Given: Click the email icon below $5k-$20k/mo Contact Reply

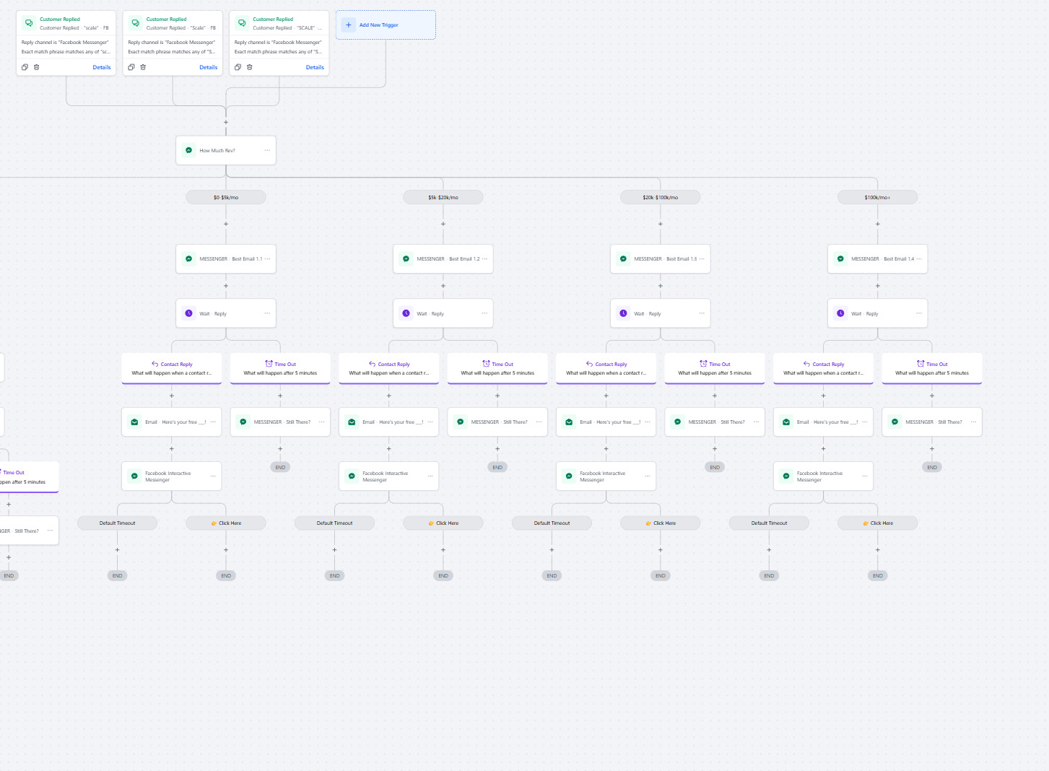Looking at the screenshot, I should pos(352,422).
